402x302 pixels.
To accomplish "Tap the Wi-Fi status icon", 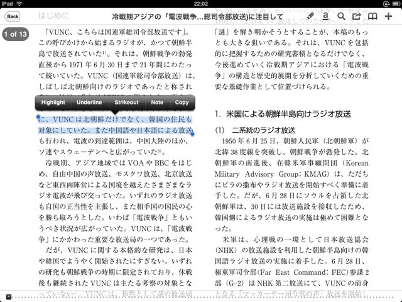I will pyautogui.click(x=19, y=4).
